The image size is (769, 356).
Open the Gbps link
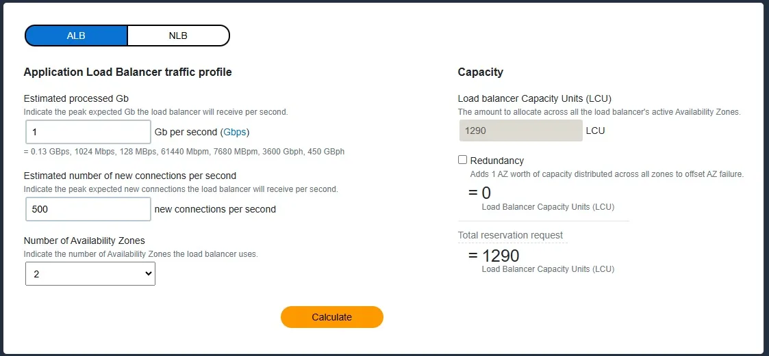236,132
